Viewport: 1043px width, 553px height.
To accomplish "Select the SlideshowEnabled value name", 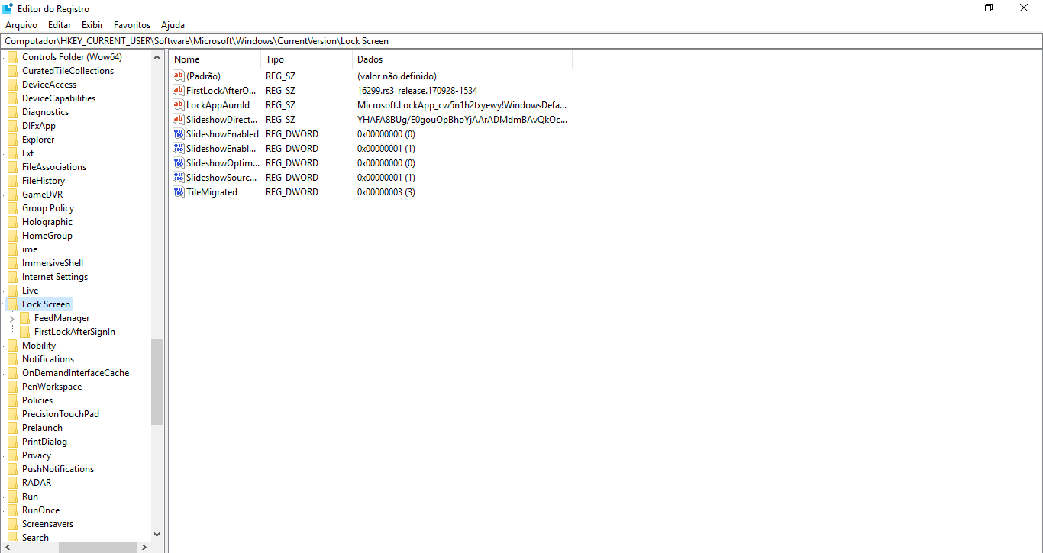I will click(222, 133).
